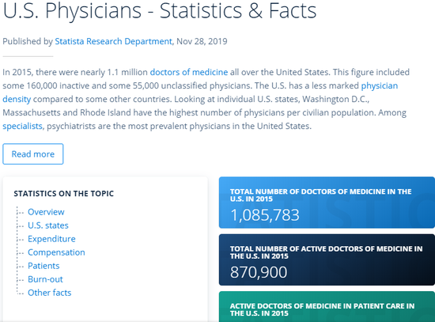Click the Read more button

33,154
